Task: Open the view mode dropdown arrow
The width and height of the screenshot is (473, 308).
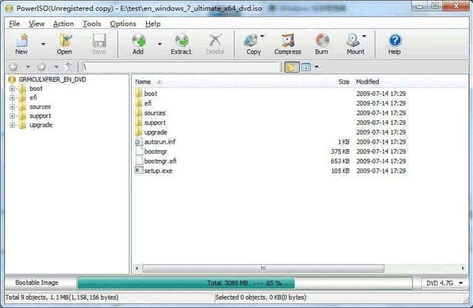Action: pos(317,67)
